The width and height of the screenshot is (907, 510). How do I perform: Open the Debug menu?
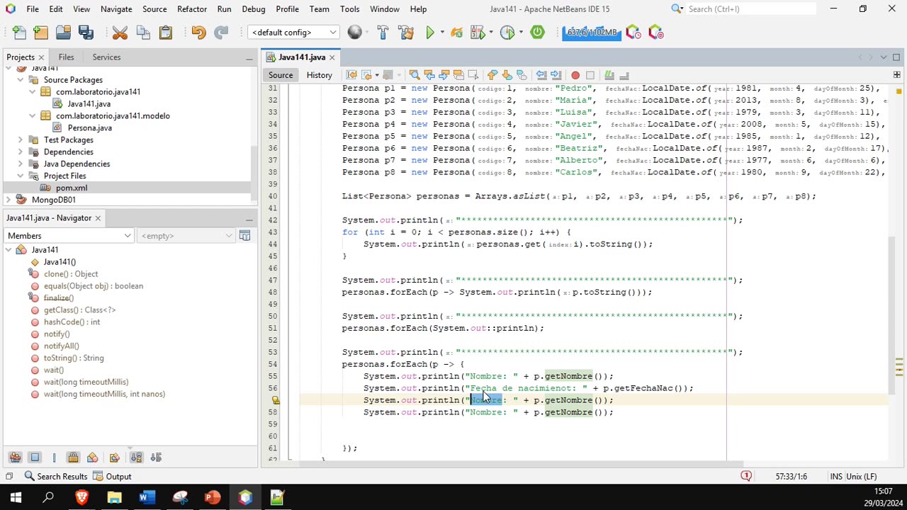tap(253, 9)
